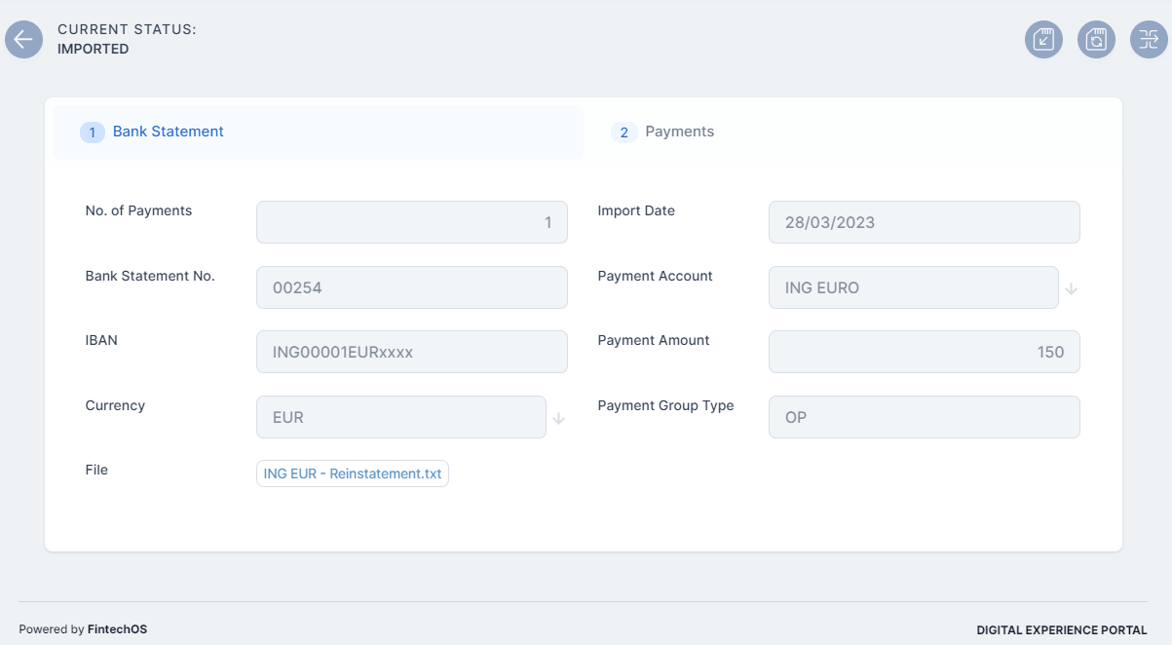Open the change status transition icon

click(1149, 40)
